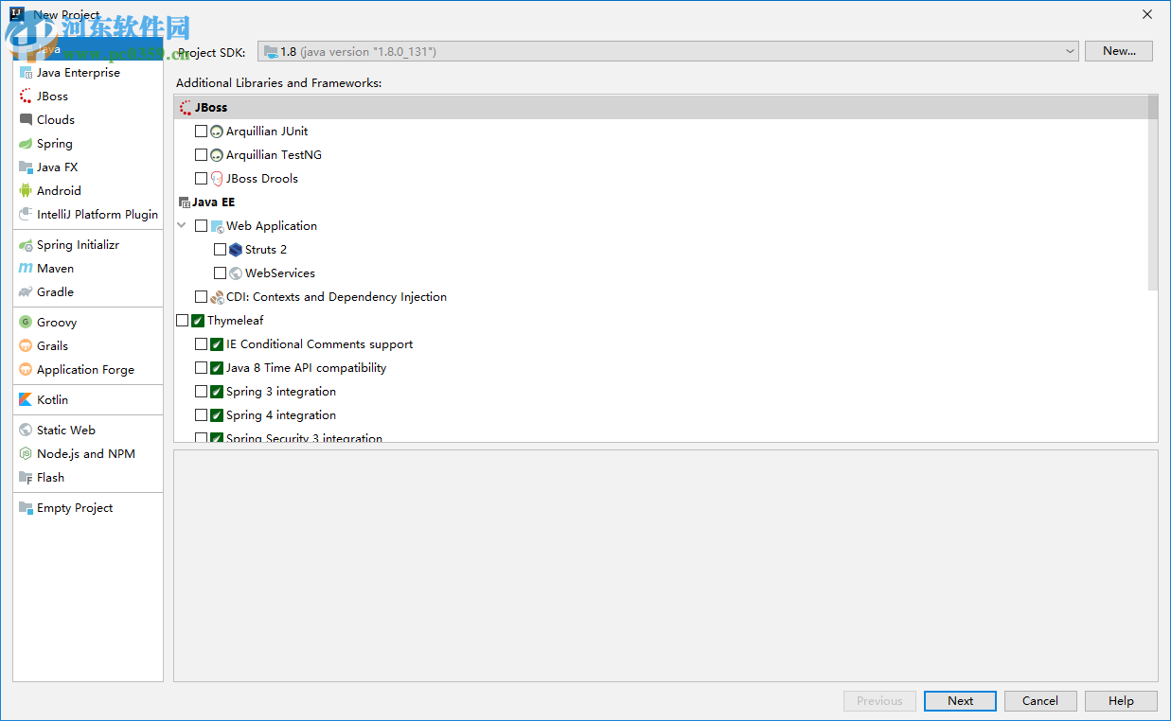Viewport: 1171px width, 721px height.
Task: Check the JBoss Drools checkbox
Action: click(201, 179)
